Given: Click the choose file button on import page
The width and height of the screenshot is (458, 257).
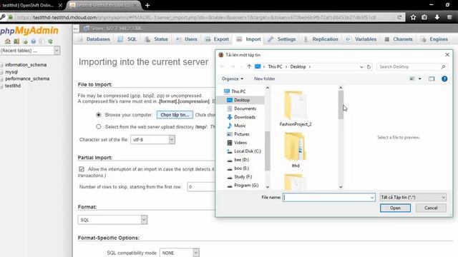Looking at the screenshot, I should pyautogui.click(x=175, y=115).
